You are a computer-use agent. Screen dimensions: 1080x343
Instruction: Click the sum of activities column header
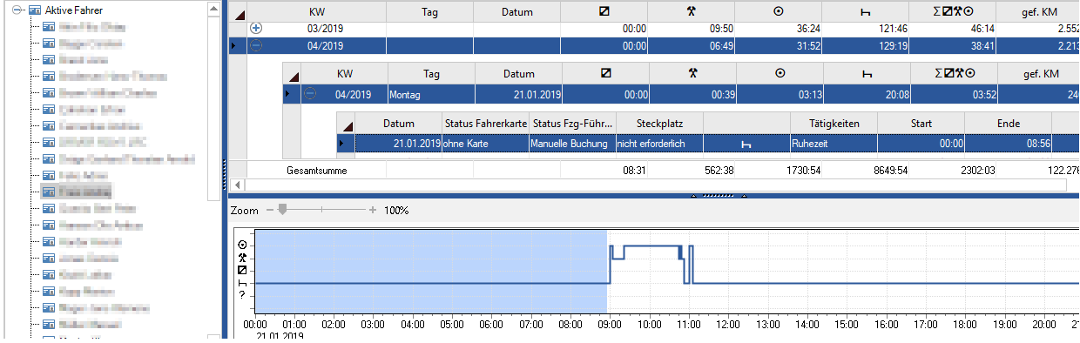953,11
